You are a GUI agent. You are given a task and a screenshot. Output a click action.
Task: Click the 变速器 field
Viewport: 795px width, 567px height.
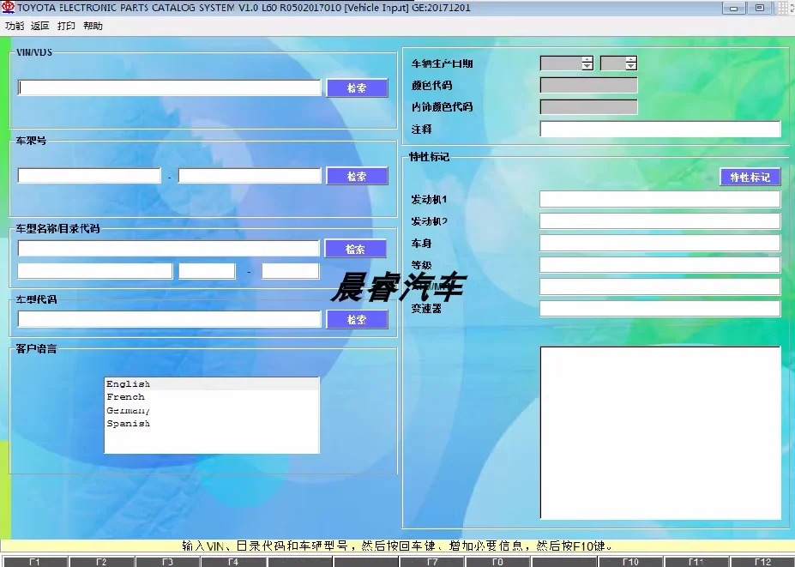point(659,308)
